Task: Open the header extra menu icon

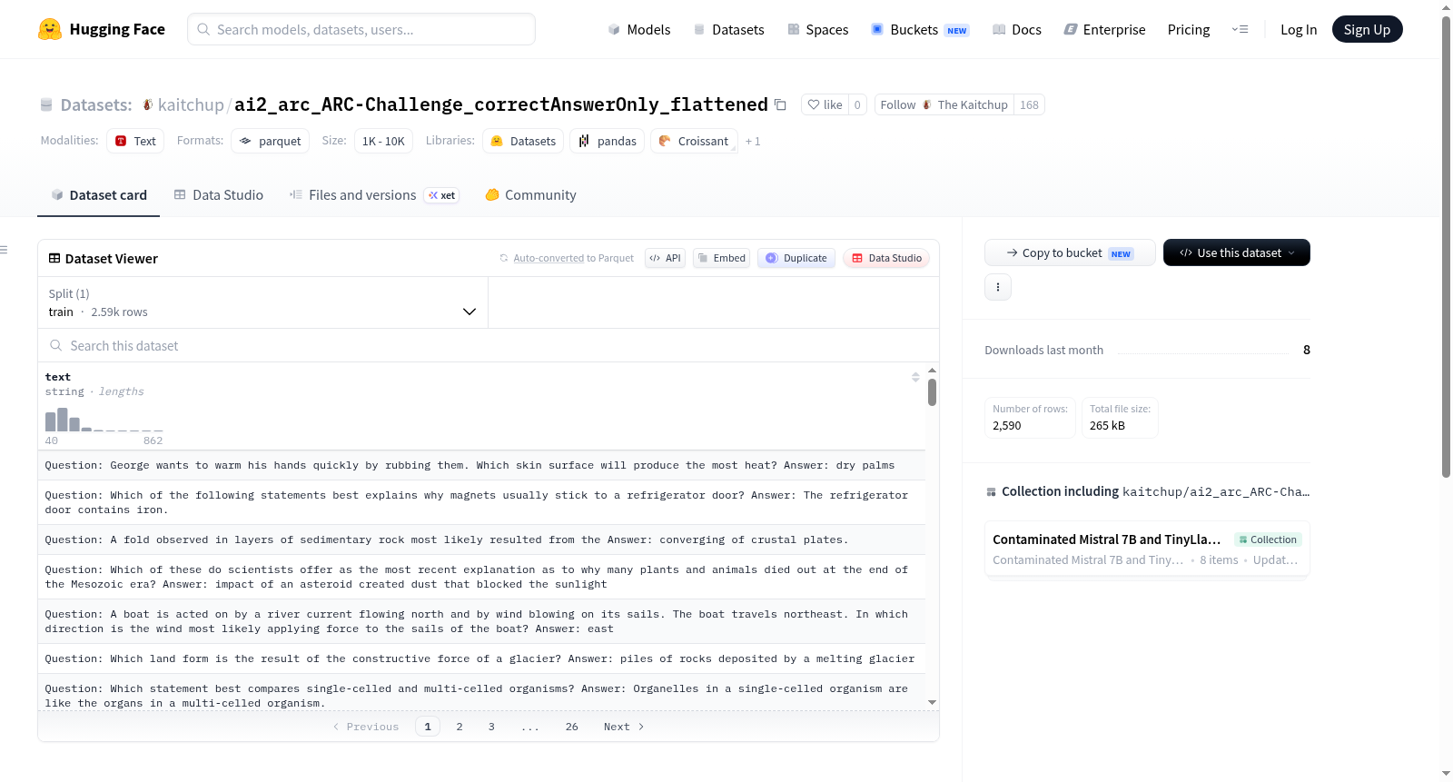Action: (x=1240, y=29)
